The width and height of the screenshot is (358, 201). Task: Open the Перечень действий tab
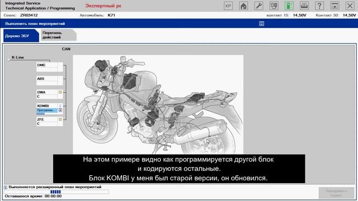click(x=58, y=35)
